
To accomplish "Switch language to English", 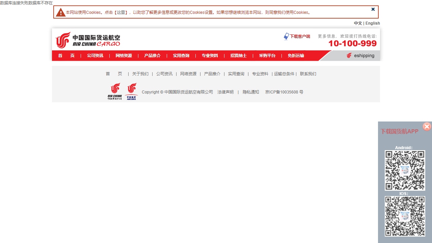I will (x=373, y=23).
